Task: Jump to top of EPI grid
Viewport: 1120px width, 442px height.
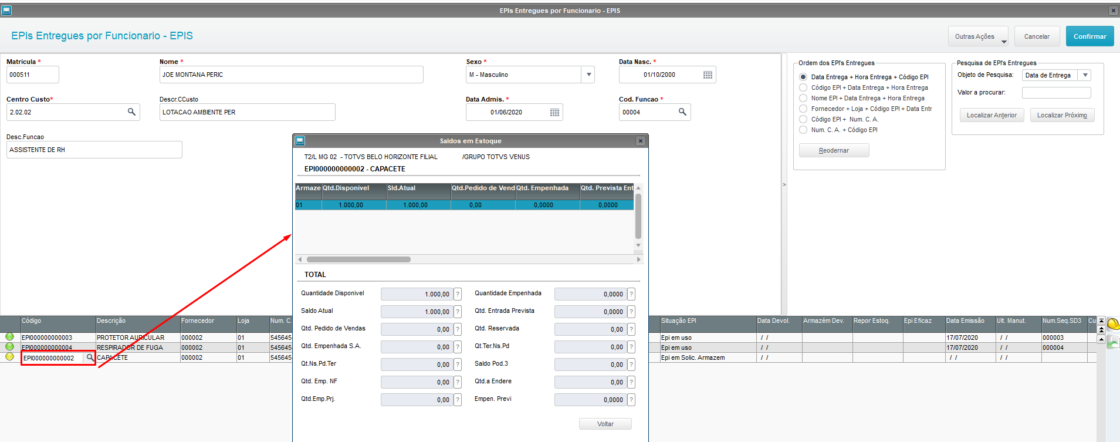Action: [x=1101, y=320]
